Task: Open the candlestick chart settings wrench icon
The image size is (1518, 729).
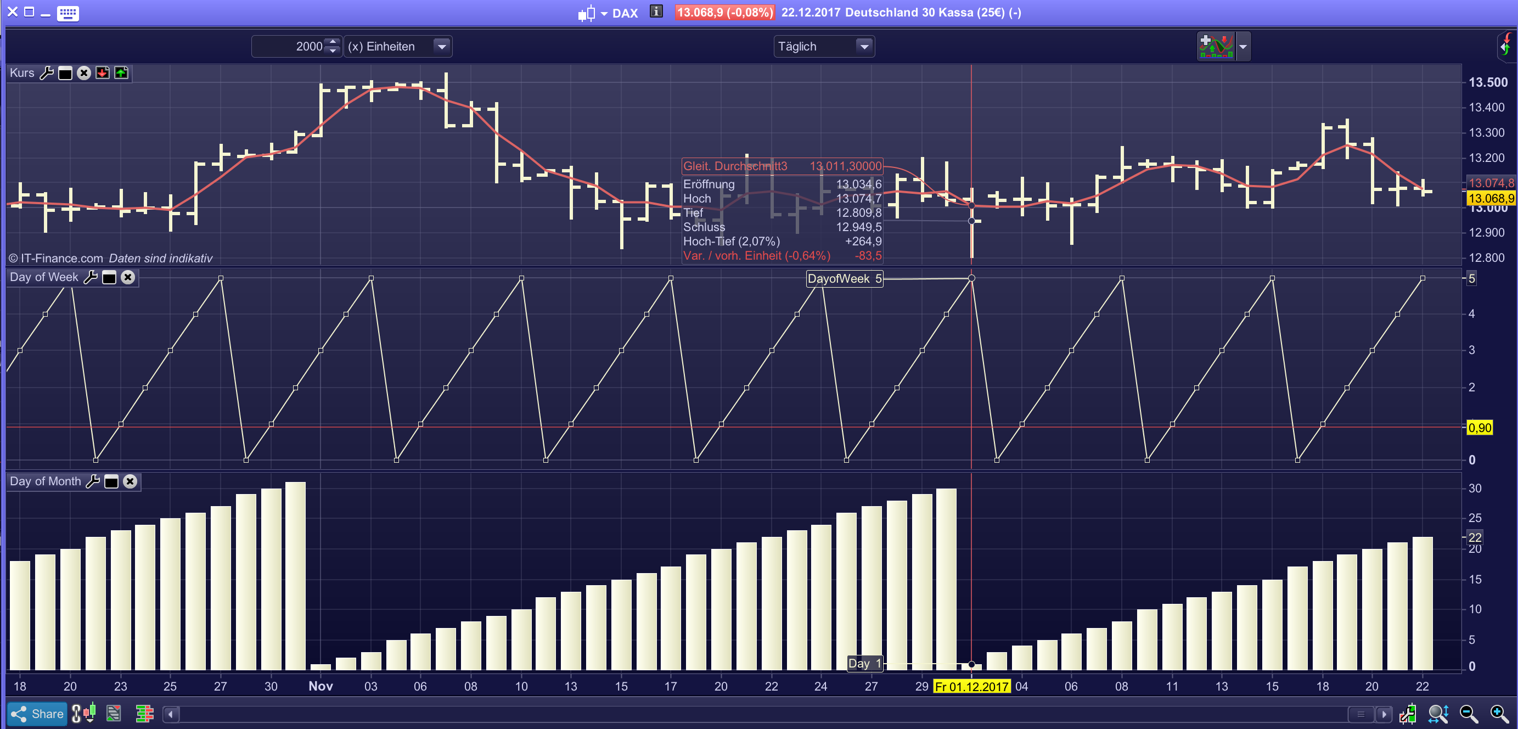Action: pos(1408,714)
